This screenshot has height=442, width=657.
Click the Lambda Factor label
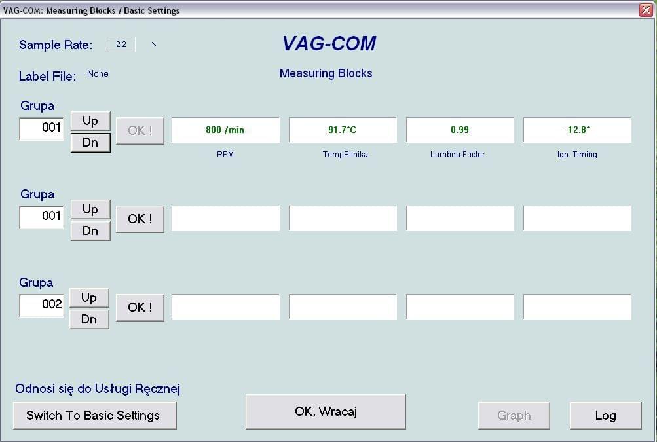(x=458, y=154)
